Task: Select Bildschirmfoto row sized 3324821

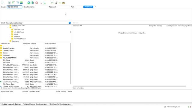Action: click(x=35, y=75)
